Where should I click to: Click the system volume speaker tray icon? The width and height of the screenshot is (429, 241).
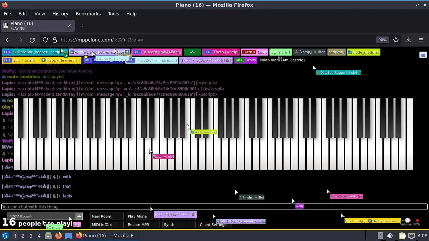(390, 236)
